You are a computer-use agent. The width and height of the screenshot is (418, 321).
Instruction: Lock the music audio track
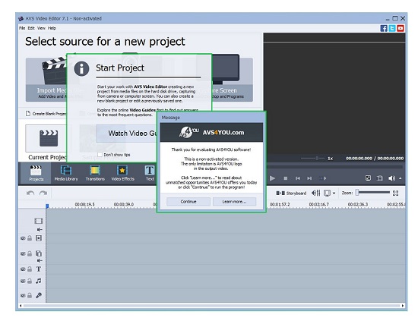pyautogui.click(x=30, y=281)
